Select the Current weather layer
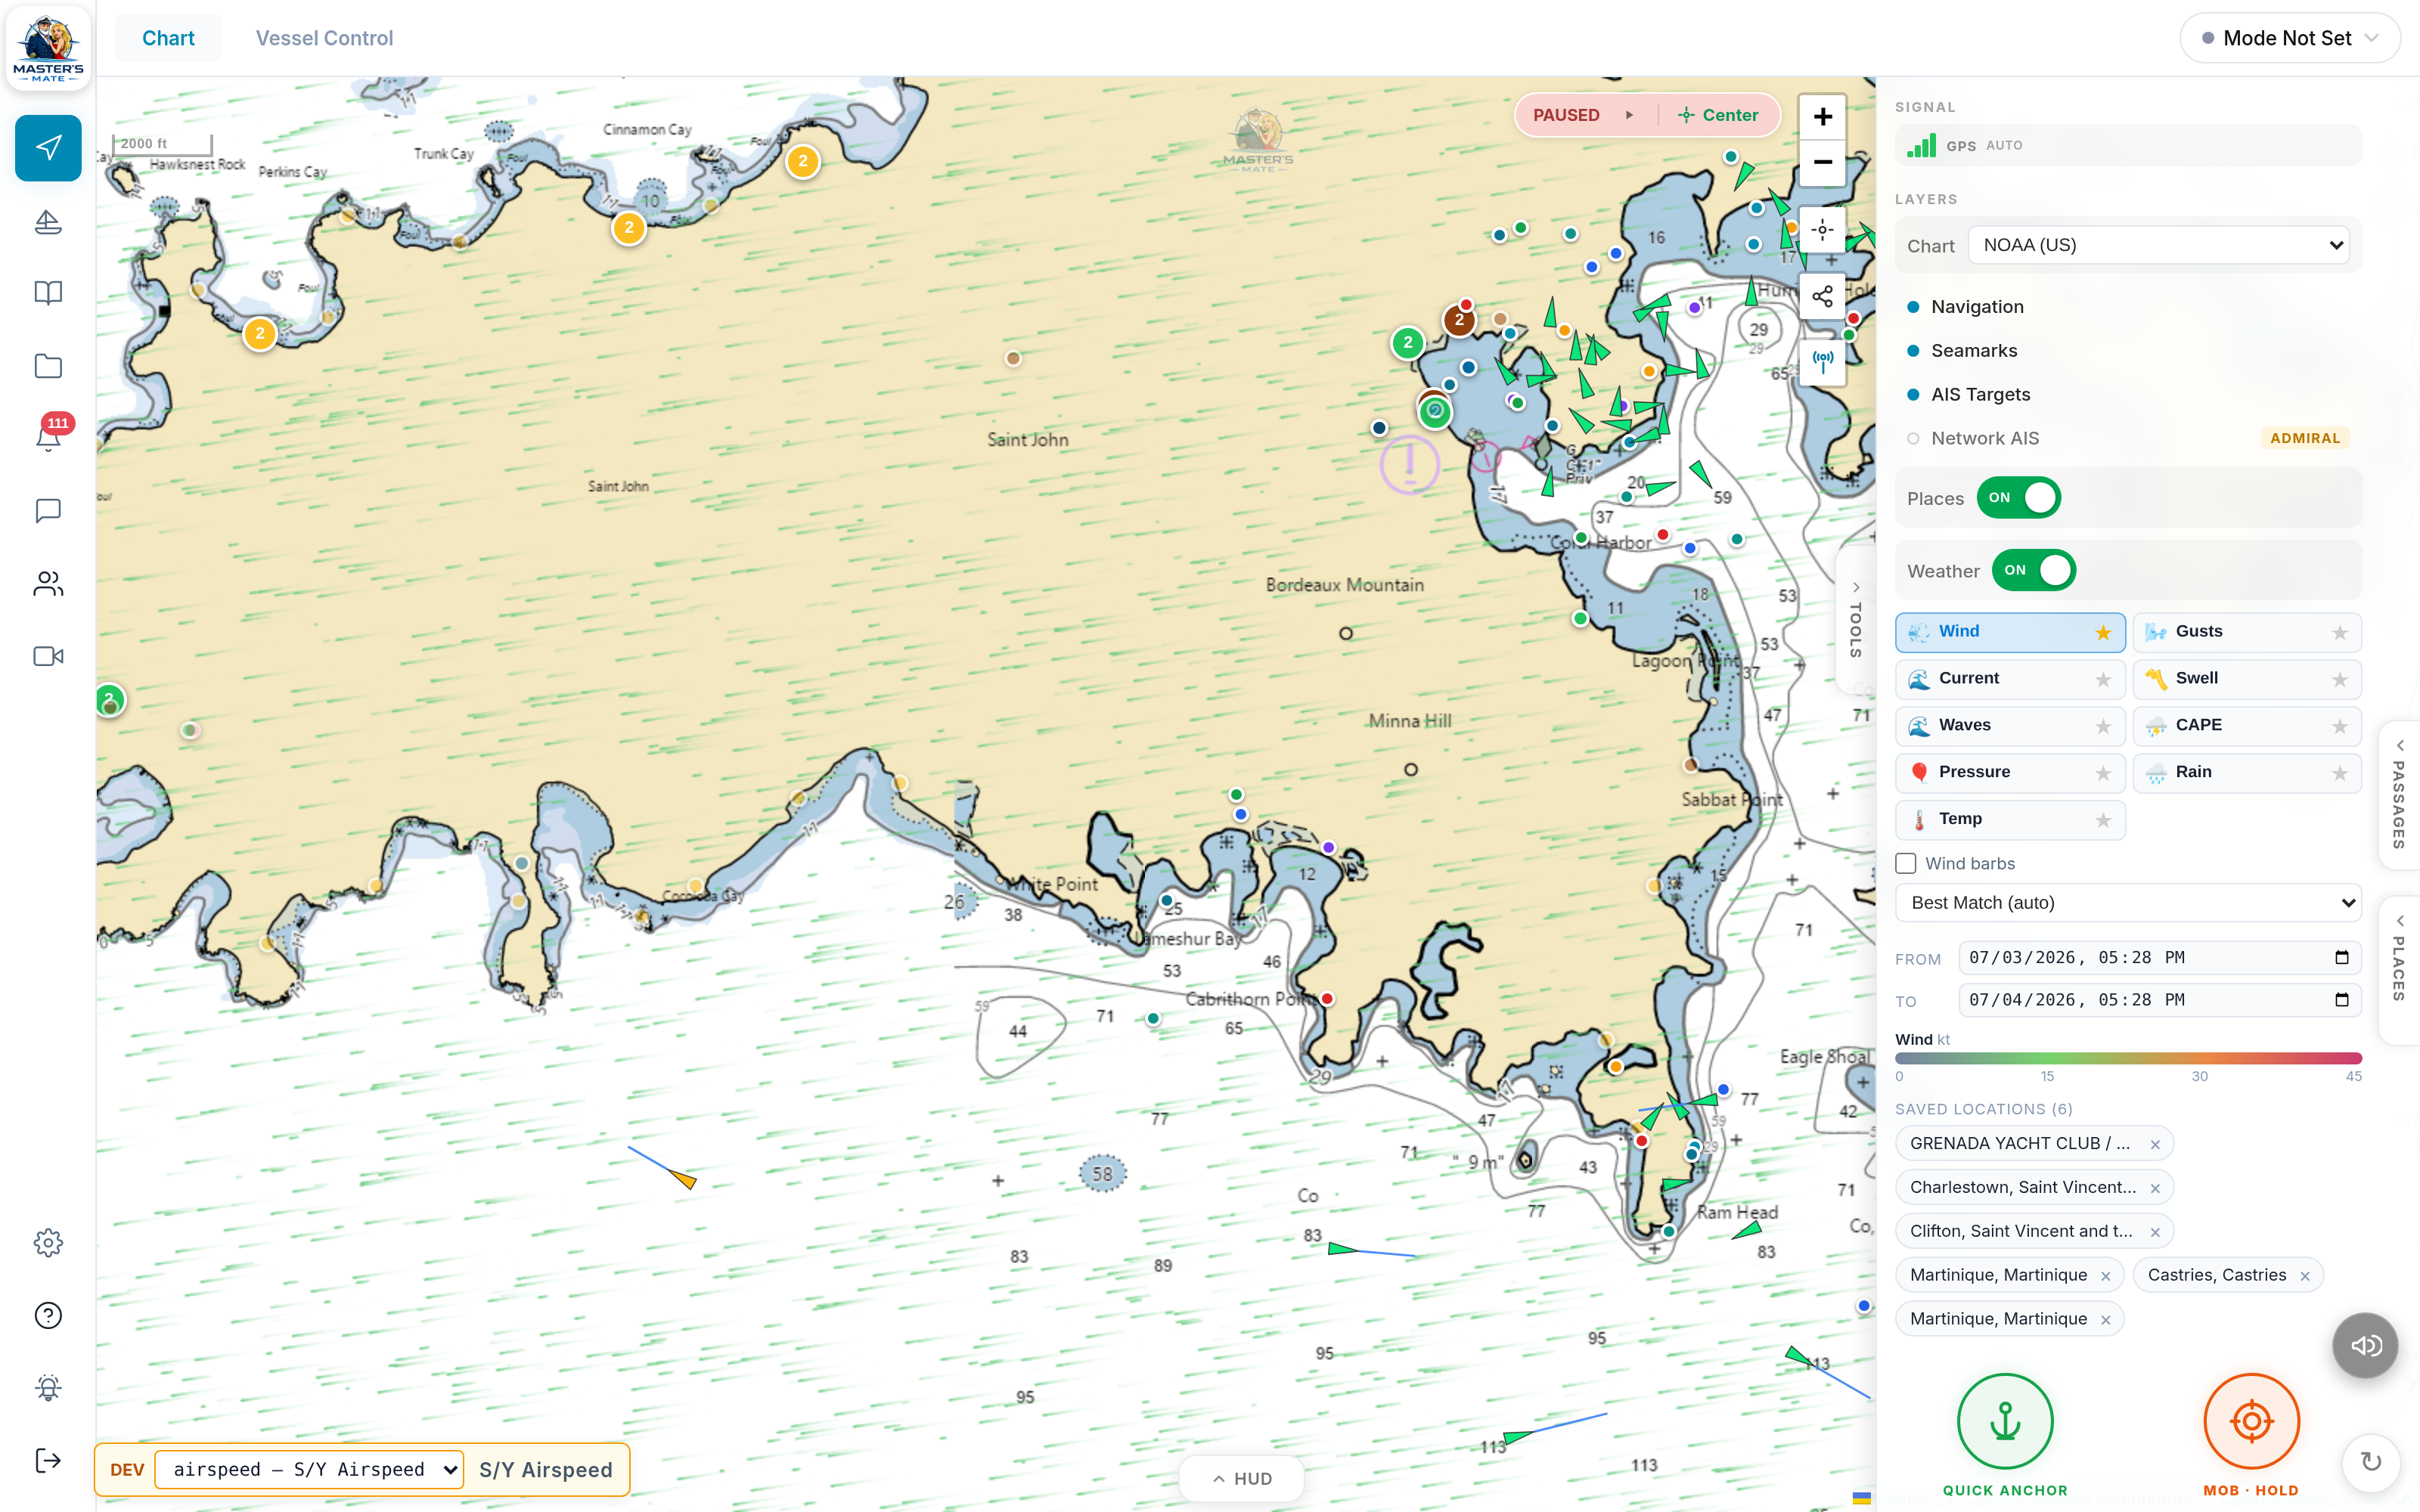 point(2010,679)
